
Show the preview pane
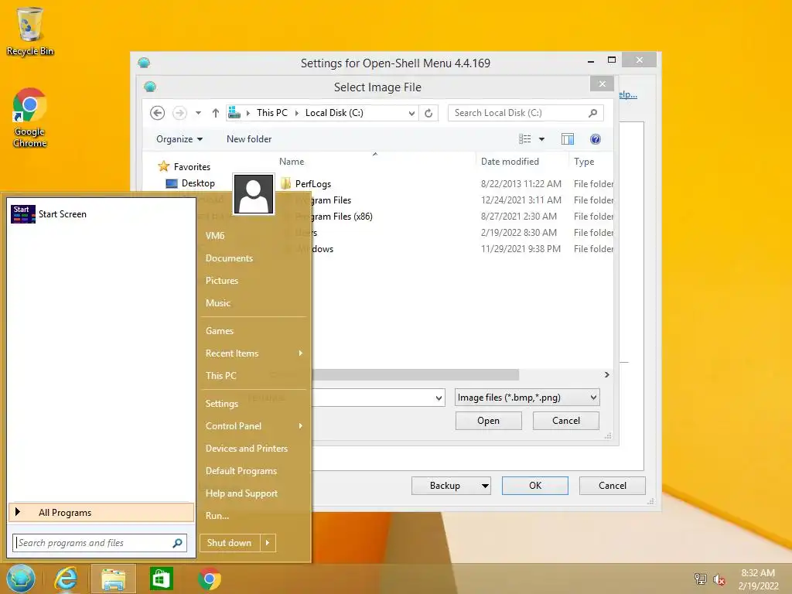[568, 139]
